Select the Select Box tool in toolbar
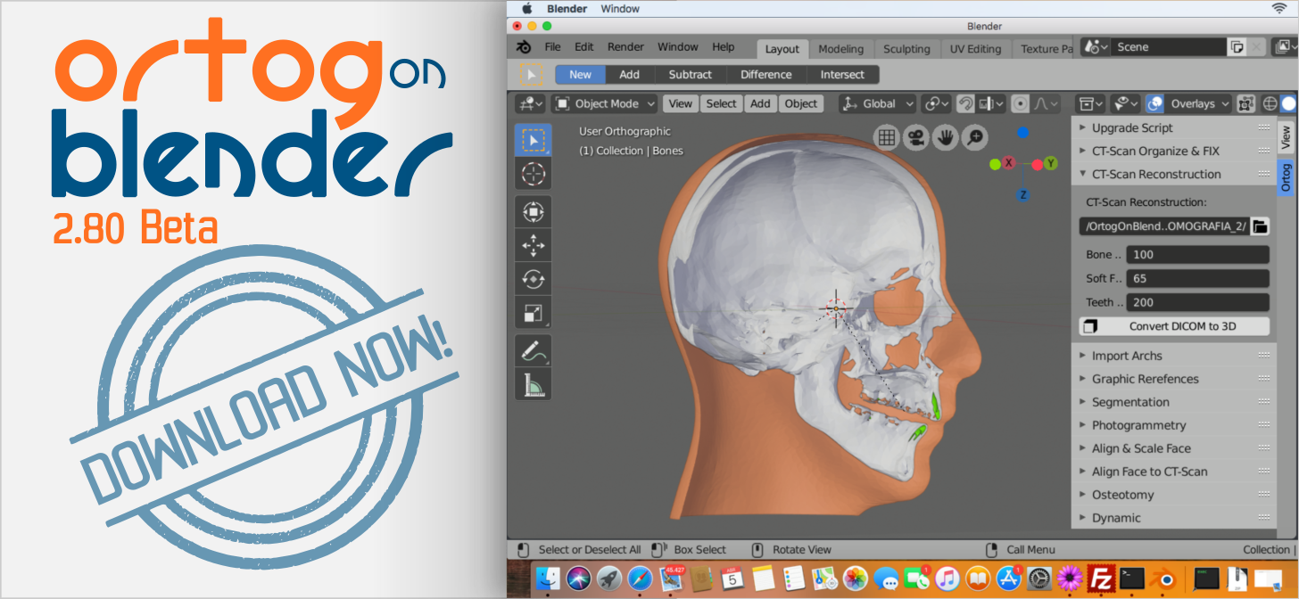Screen dimensions: 1299x599 534,140
